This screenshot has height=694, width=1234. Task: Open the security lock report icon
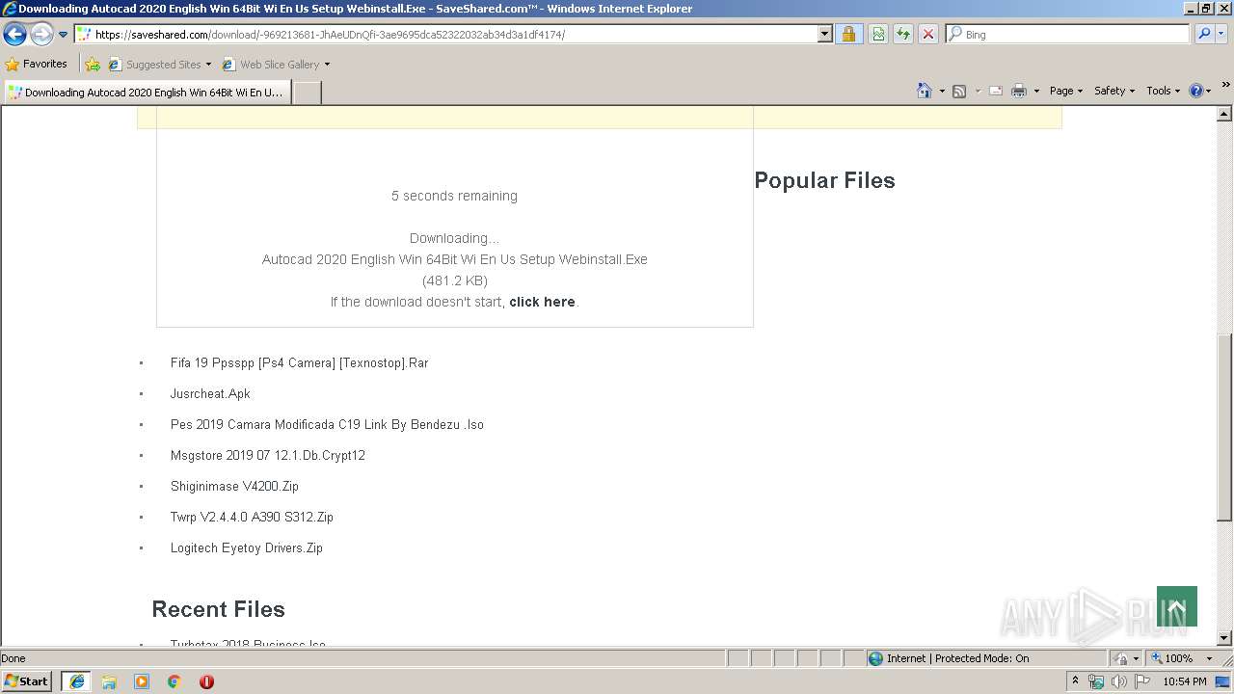848,35
